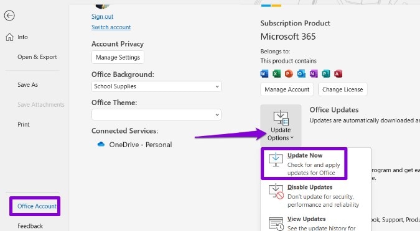Click the Update Now monitor icon
This screenshot has height=231, width=420.
[x=276, y=160]
